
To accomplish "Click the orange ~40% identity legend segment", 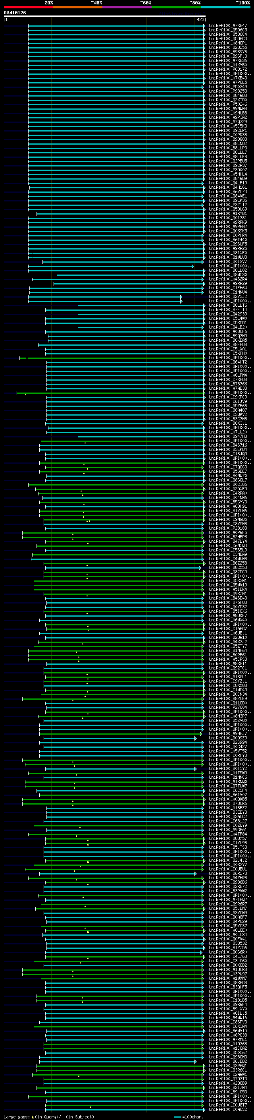I will click(78, 7).
